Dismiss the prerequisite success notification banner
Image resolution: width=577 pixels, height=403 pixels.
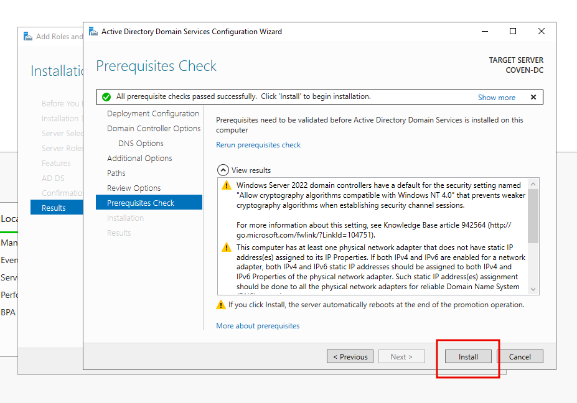tap(533, 97)
